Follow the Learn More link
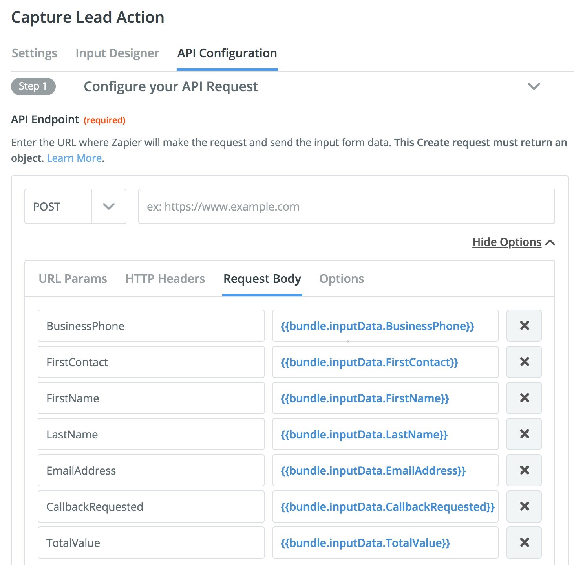 click(x=74, y=158)
